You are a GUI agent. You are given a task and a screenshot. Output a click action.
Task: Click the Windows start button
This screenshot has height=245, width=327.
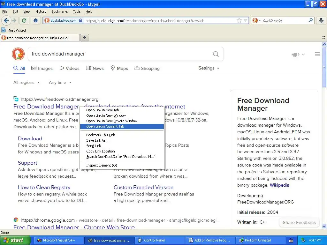15,240
